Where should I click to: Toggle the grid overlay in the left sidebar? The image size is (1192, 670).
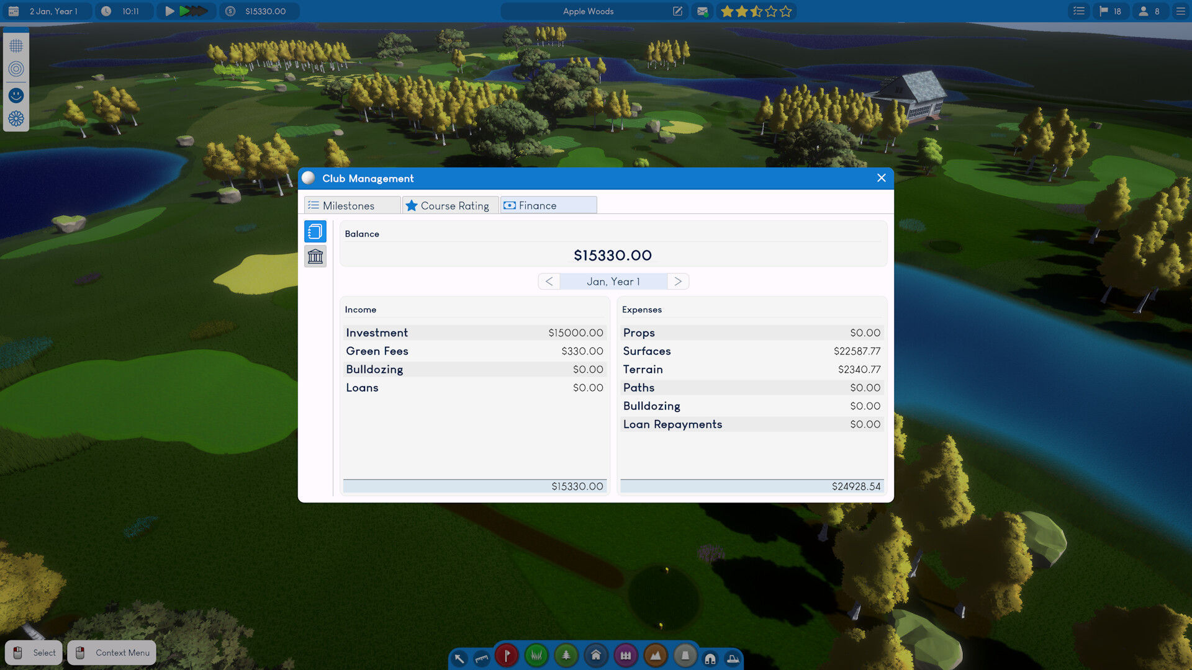click(16, 45)
